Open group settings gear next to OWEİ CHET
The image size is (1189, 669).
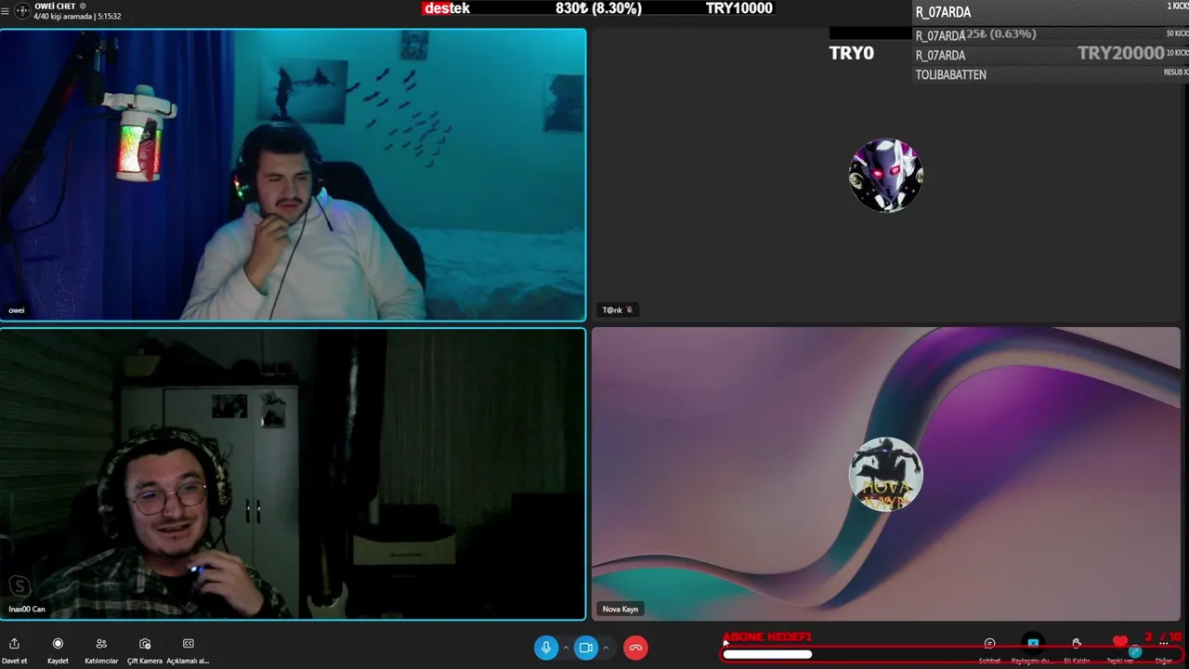tap(83, 7)
